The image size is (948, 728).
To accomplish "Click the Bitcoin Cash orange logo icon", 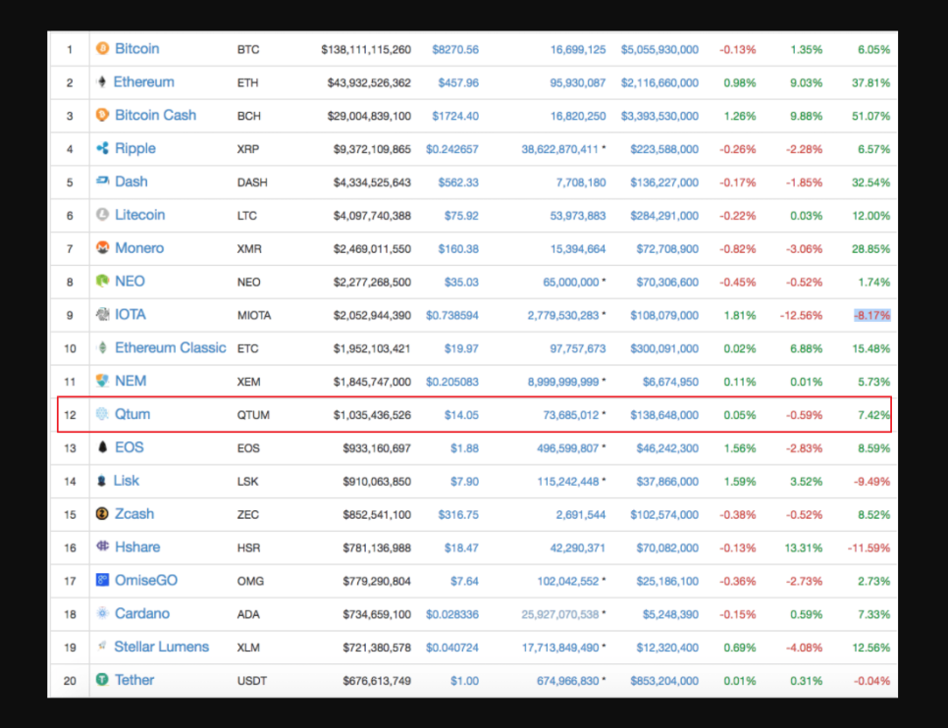I will pos(103,114).
